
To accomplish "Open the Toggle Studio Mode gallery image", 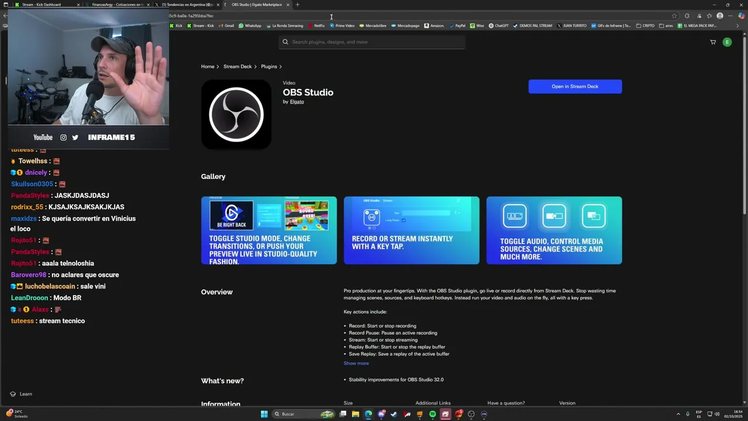I will (x=269, y=230).
